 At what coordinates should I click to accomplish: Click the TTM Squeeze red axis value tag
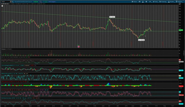pos(181,86)
